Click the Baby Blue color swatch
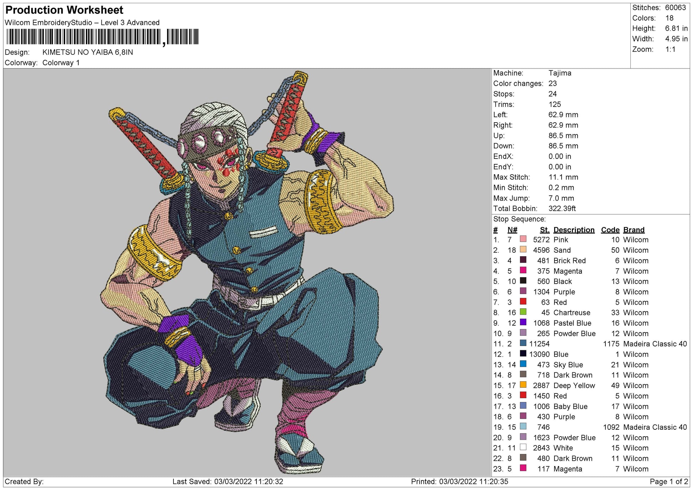693x490 pixels. [x=523, y=406]
